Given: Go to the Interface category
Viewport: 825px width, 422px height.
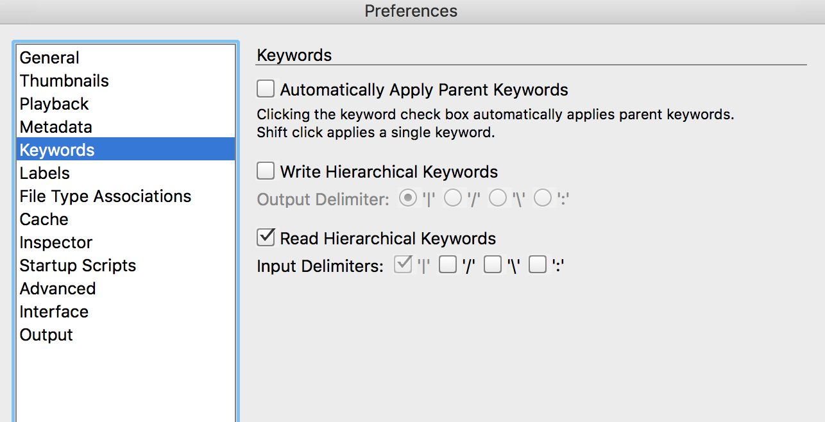Looking at the screenshot, I should (x=126, y=312).
